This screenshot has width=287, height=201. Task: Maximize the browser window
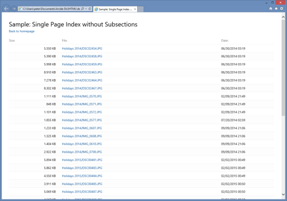coord(272,3)
